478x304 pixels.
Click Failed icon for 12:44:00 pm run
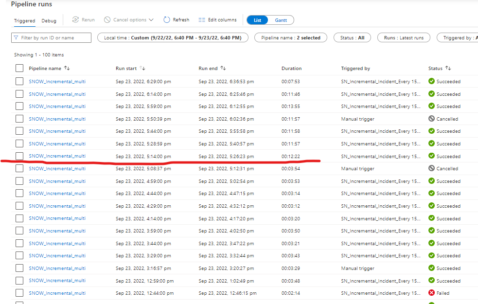click(431, 293)
